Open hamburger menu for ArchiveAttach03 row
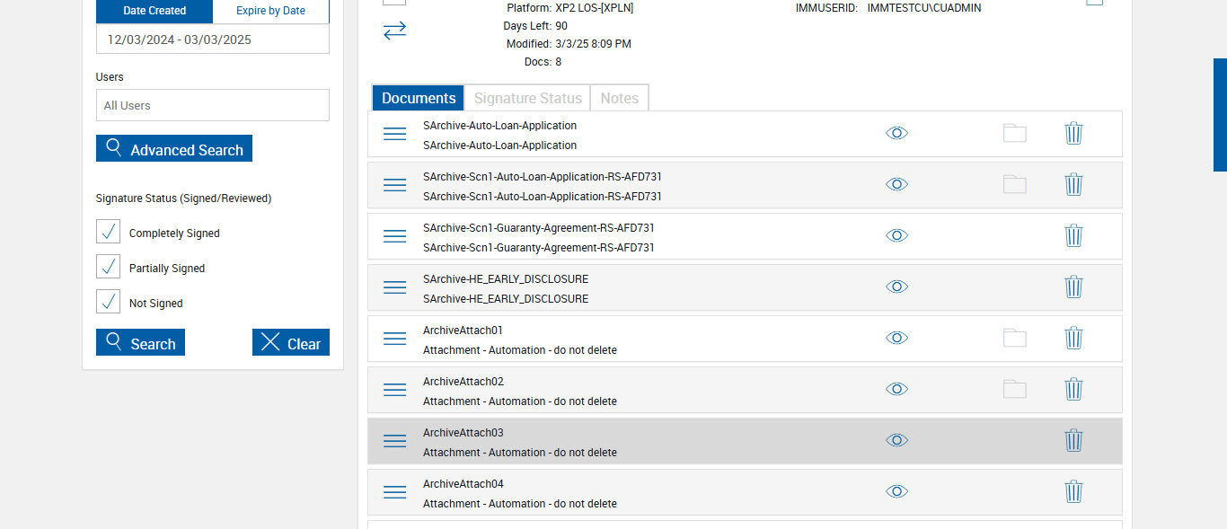This screenshot has height=529, width=1227. (395, 441)
